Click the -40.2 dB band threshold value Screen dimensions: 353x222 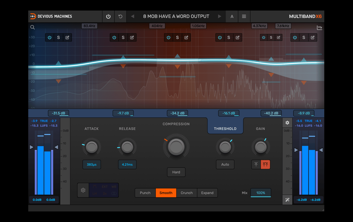(x=271, y=113)
